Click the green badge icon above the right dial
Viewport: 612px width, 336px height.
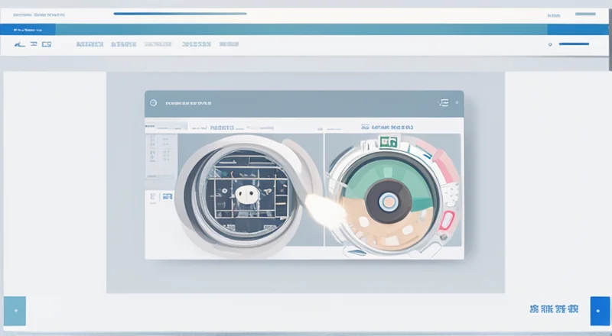[388, 141]
